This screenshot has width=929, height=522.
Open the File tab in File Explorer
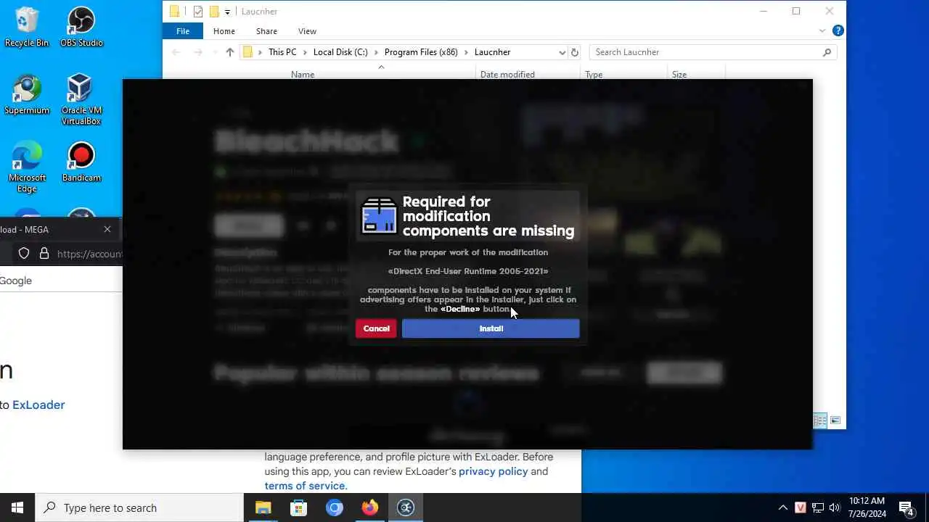click(183, 31)
